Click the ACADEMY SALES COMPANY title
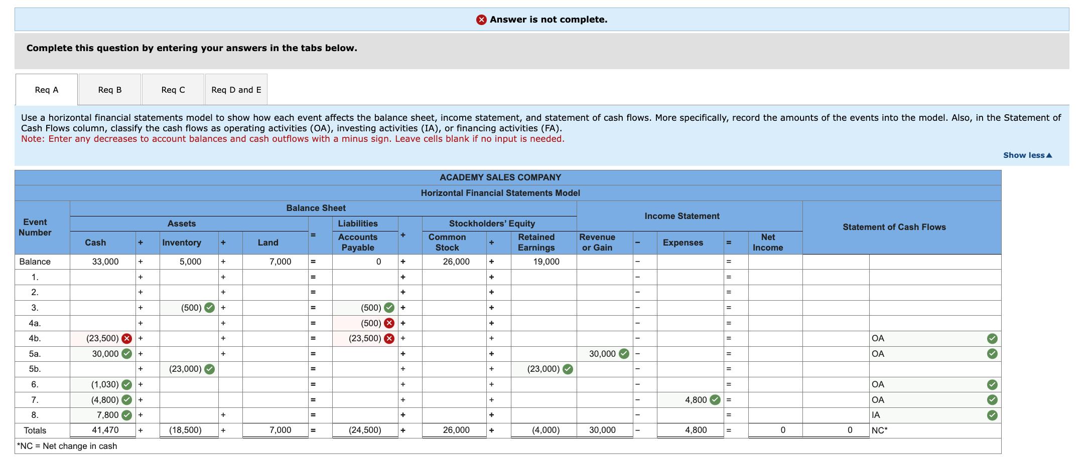The image size is (1090, 457). tap(500, 177)
